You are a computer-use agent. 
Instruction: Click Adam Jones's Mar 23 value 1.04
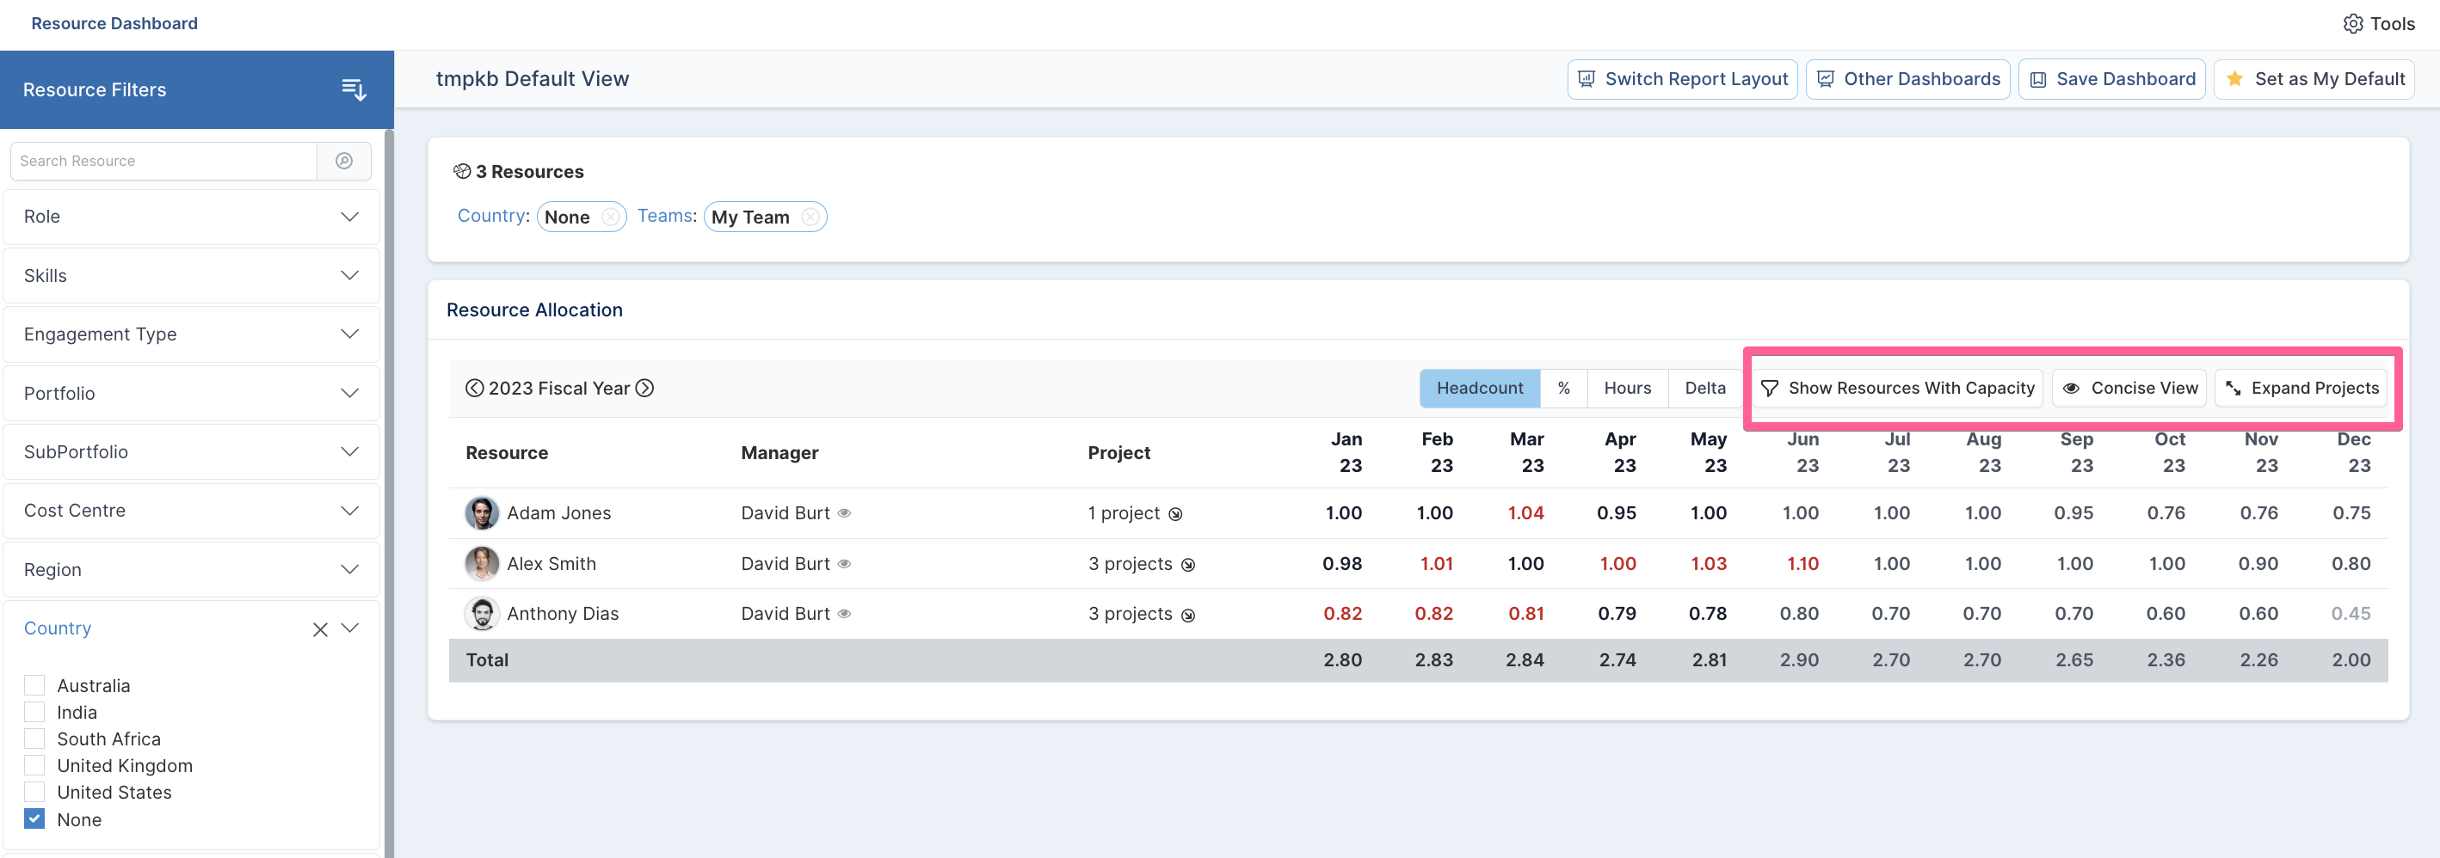1525,512
